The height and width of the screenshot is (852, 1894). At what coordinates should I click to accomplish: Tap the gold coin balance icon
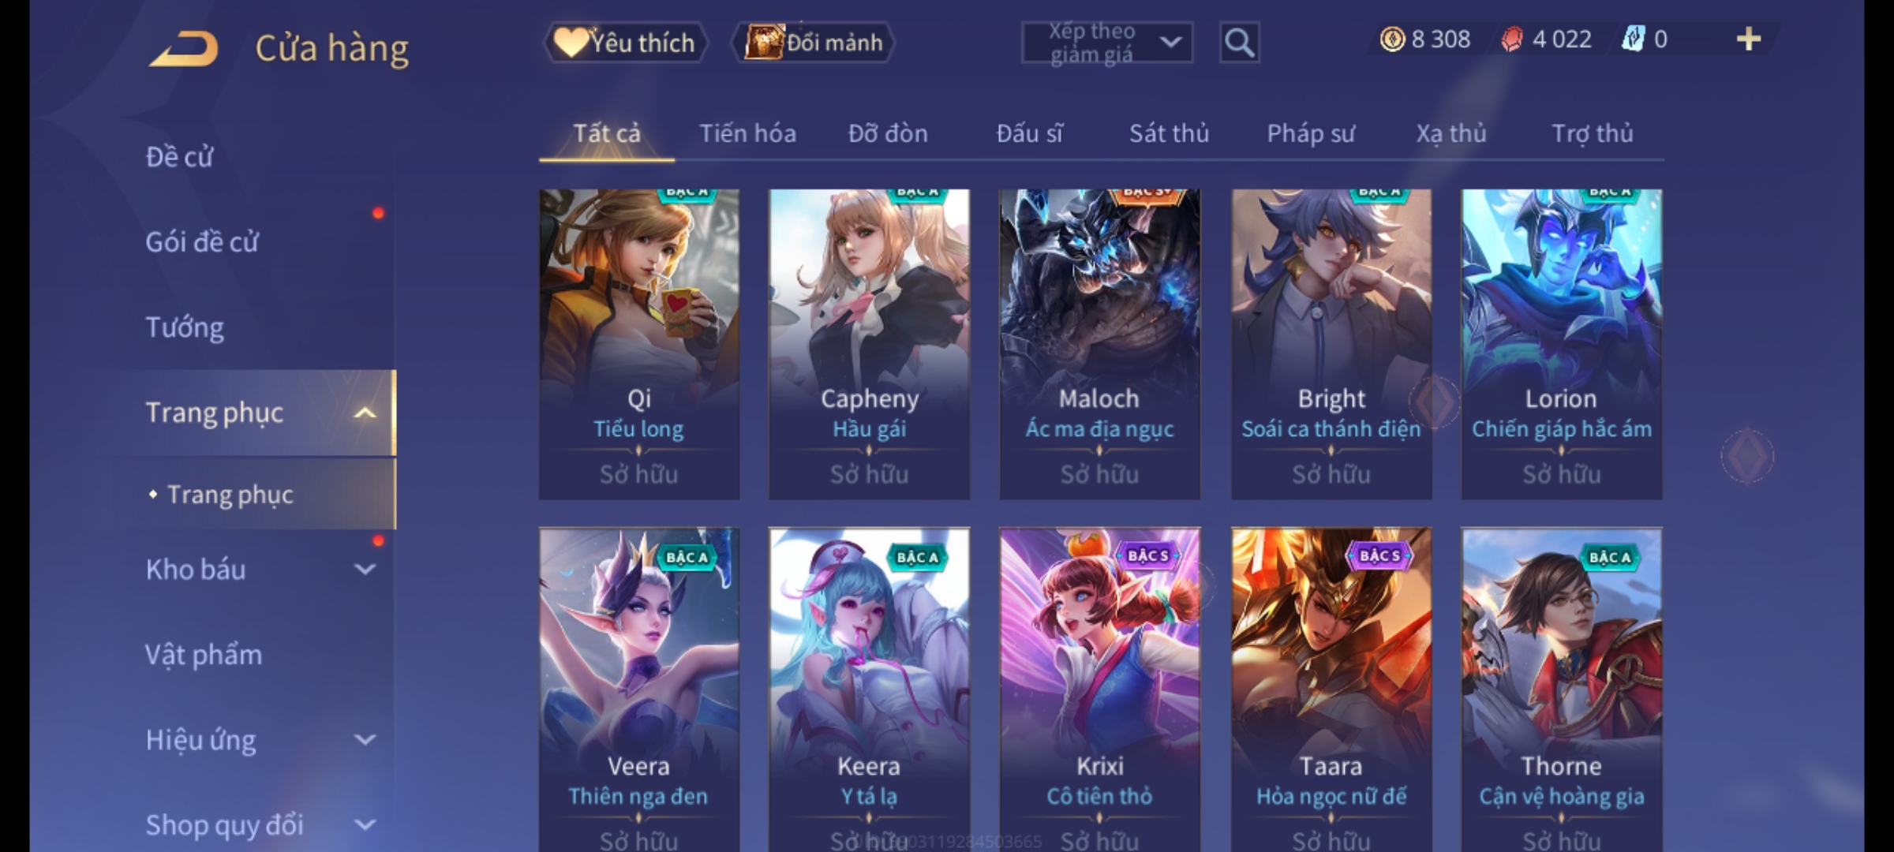coord(1392,39)
